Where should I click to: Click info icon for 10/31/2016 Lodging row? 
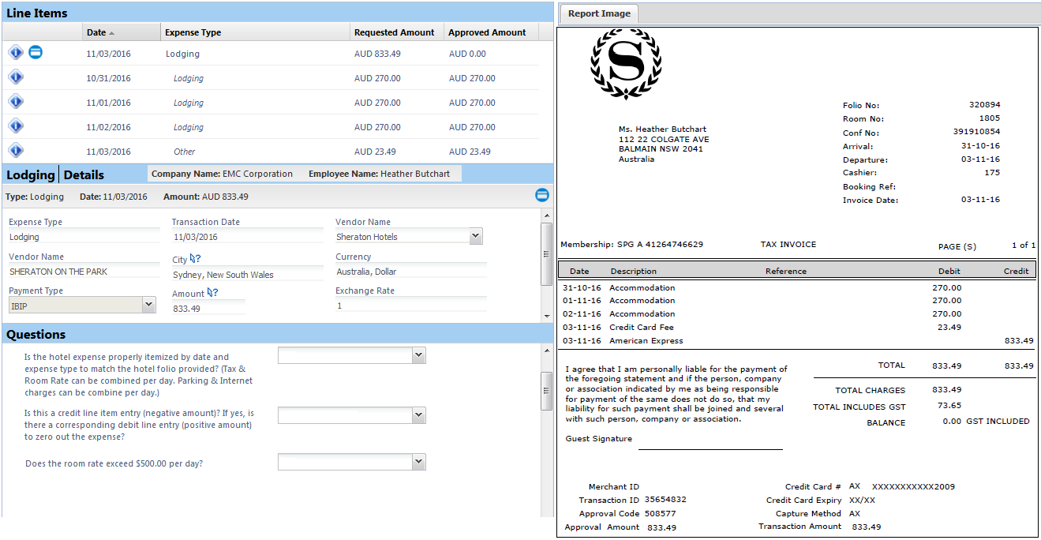[x=16, y=77]
